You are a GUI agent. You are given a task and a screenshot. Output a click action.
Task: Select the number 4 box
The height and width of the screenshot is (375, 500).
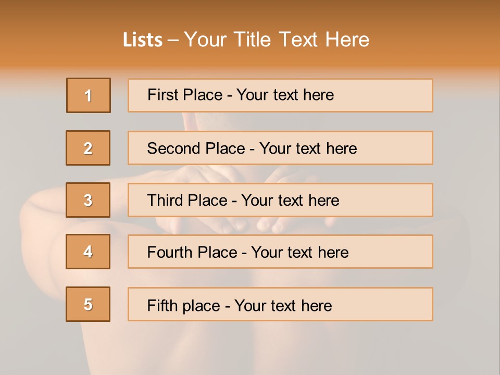pos(89,252)
